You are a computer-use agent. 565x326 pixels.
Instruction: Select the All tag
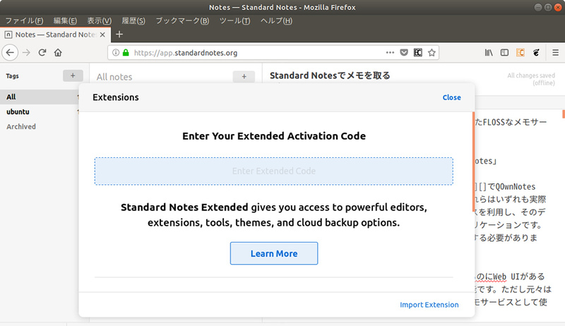(x=40, y=97)
